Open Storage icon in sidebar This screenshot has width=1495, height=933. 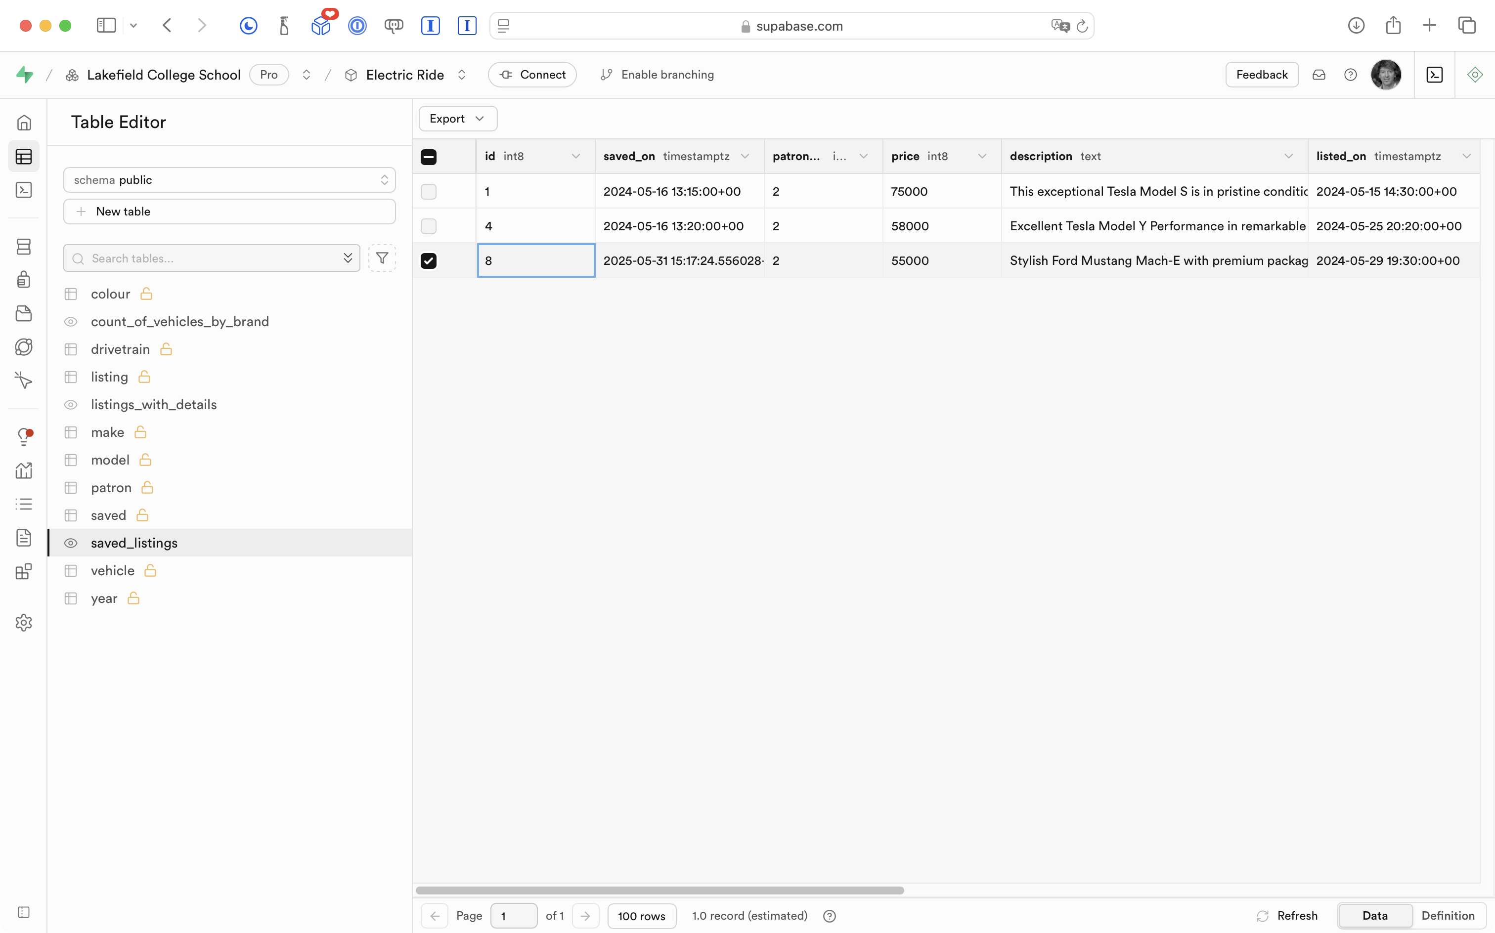click(23, 313)
